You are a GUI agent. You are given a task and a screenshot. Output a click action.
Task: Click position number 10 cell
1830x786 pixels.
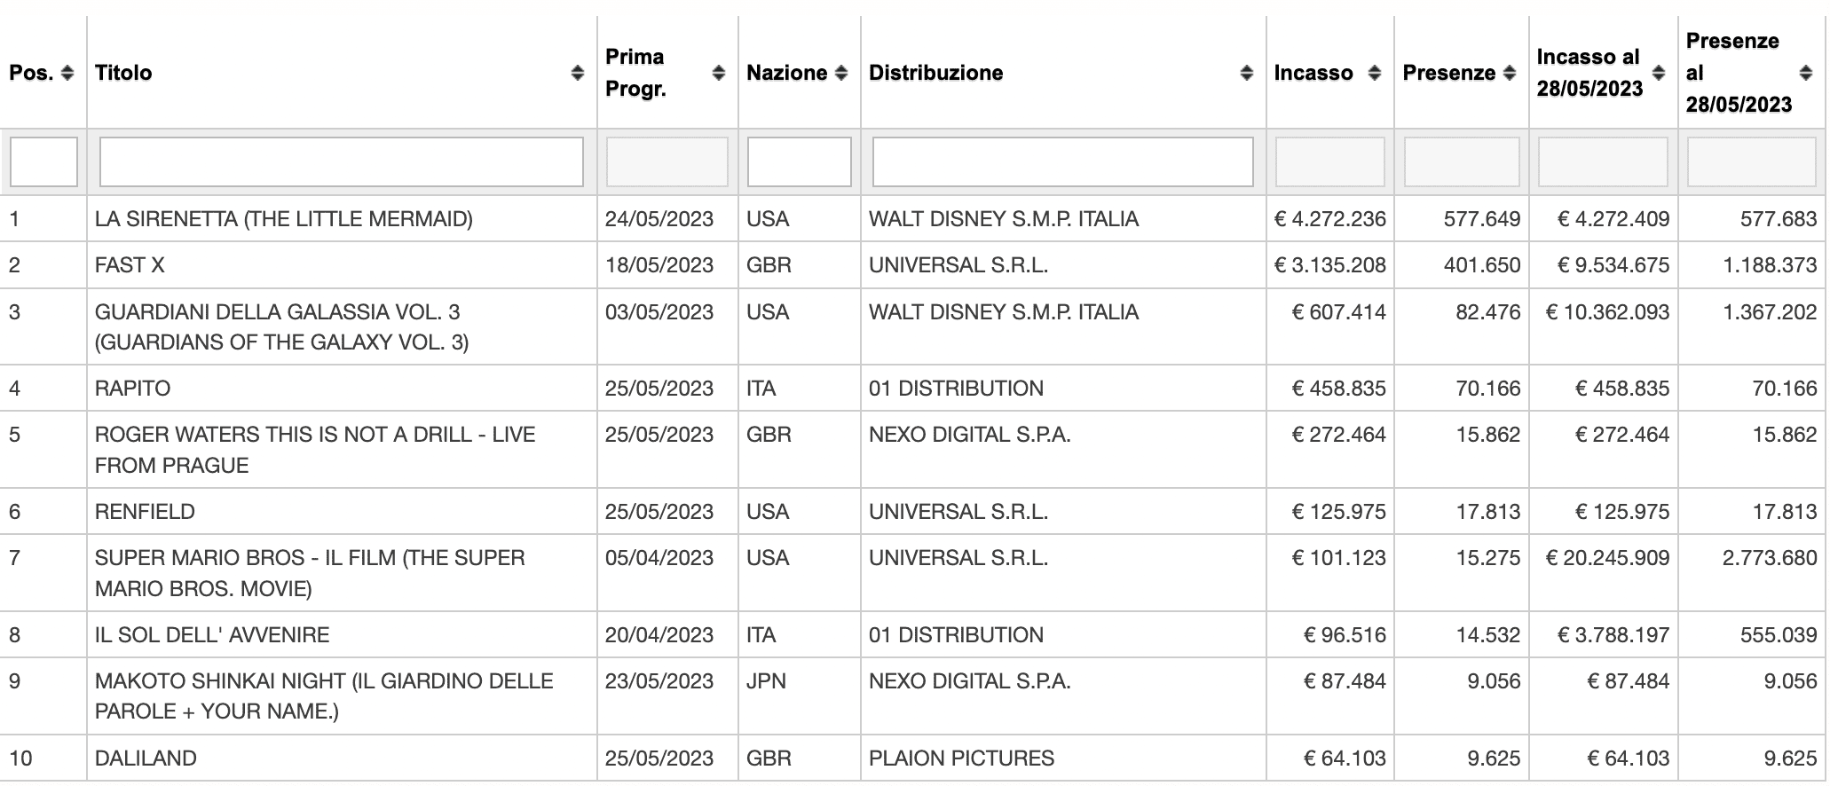pos(20,758)
